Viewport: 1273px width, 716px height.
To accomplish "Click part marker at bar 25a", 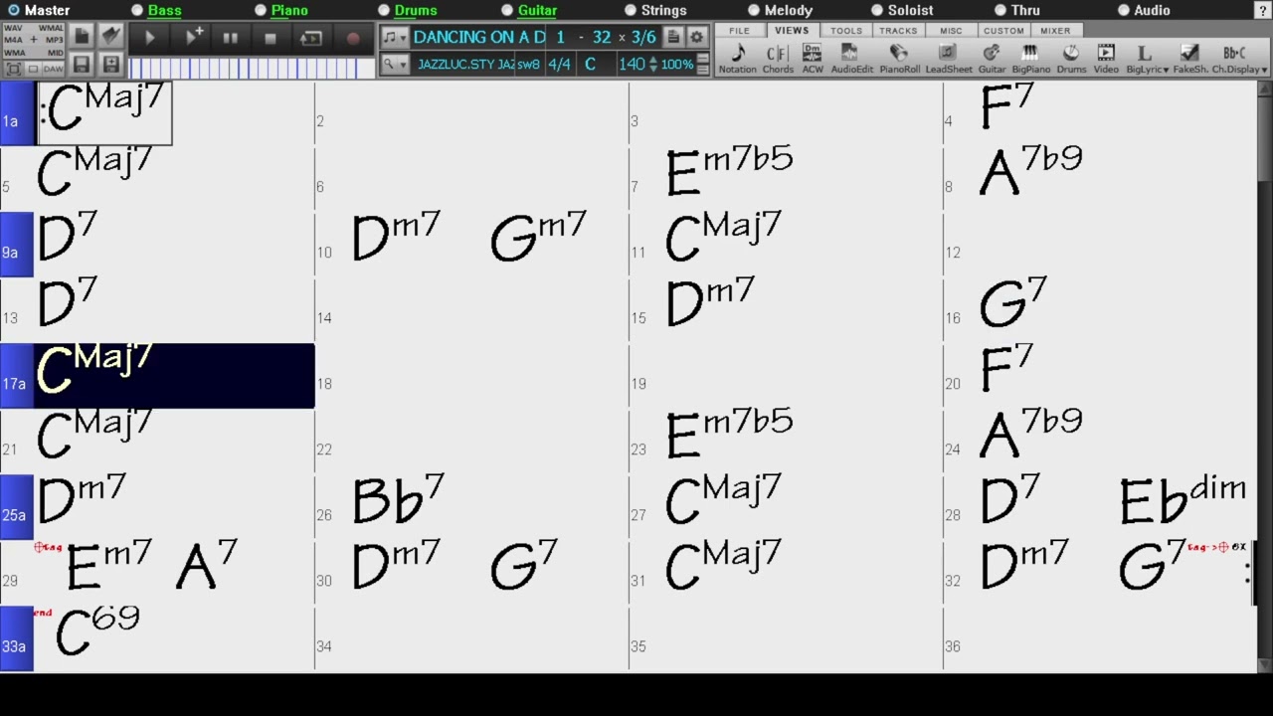I will [16, 507].
